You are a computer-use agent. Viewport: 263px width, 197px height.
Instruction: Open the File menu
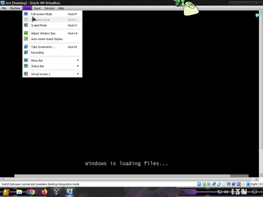pyautogui.click(x=4, y=8)
